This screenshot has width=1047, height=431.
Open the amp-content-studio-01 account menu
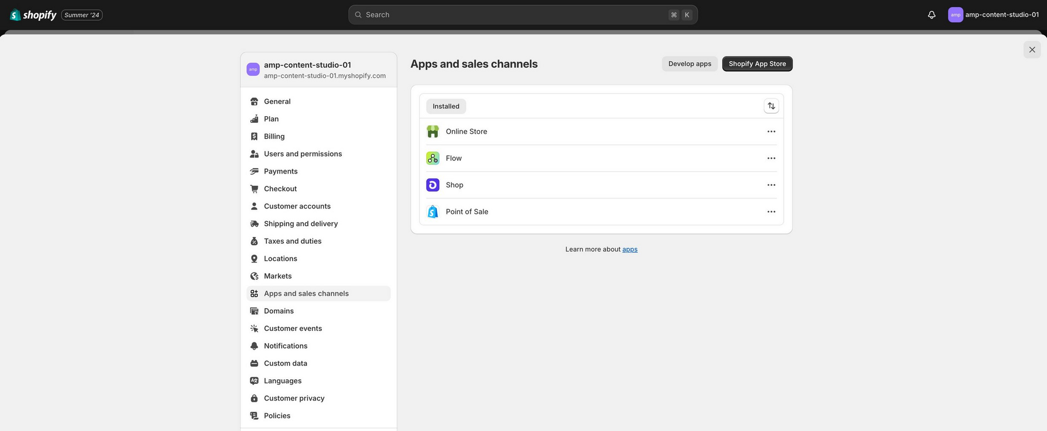(994, 15)
